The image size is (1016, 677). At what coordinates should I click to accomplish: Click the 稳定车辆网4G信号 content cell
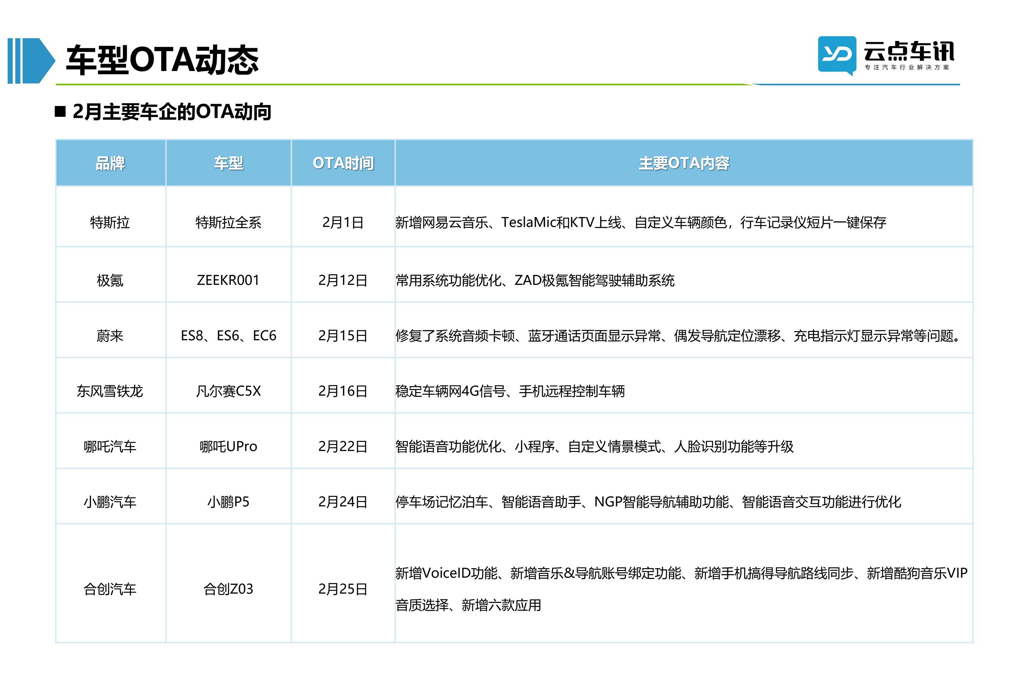684,385
